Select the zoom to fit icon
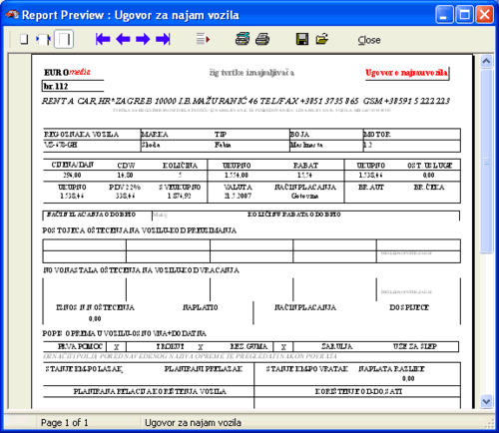This screenshot has width=499, height=433. [24, 39]
